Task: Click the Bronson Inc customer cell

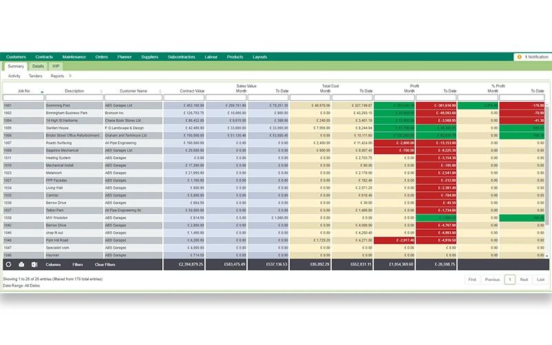Action: click(133, 113)
